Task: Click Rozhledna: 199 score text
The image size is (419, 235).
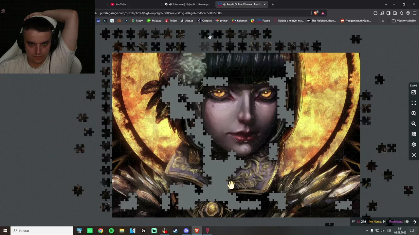Action: [x=399, y=222]
